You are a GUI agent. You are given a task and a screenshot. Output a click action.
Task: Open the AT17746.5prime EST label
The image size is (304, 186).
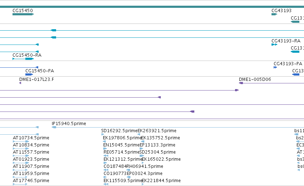(x=31, y=181)
